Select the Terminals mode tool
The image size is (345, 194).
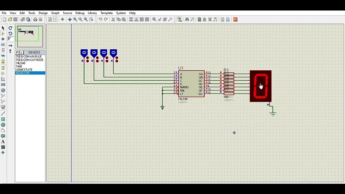pos(3,68)
